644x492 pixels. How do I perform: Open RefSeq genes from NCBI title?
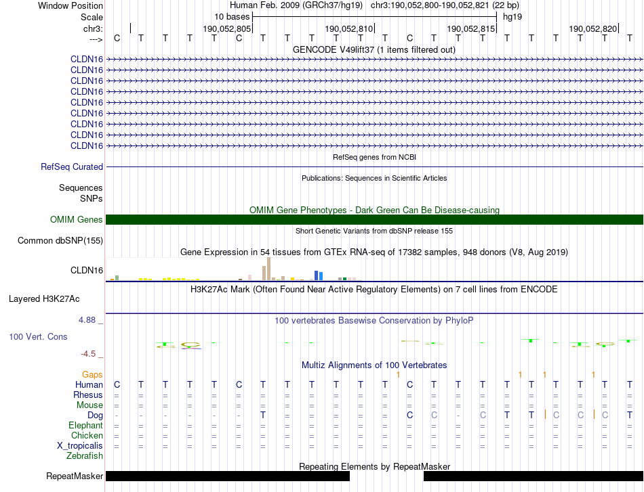click(374, 157)
